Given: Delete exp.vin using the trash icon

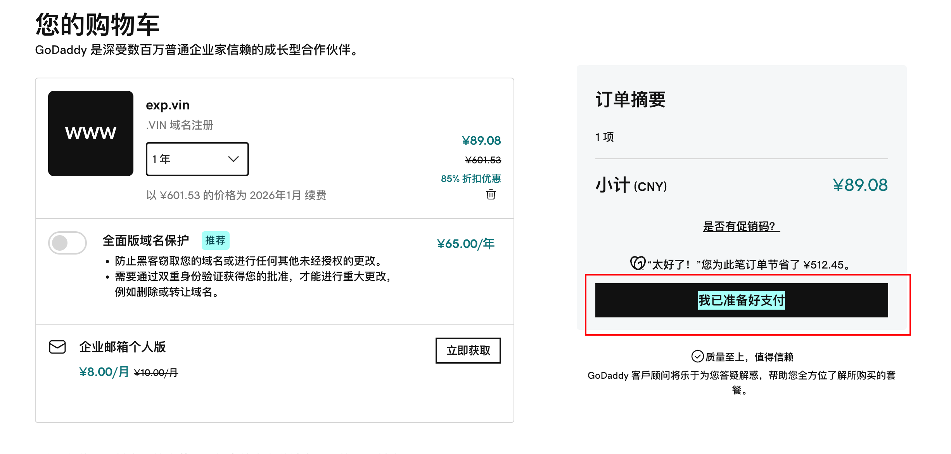Looking at the screenshot, I should (x=491, y=194).
